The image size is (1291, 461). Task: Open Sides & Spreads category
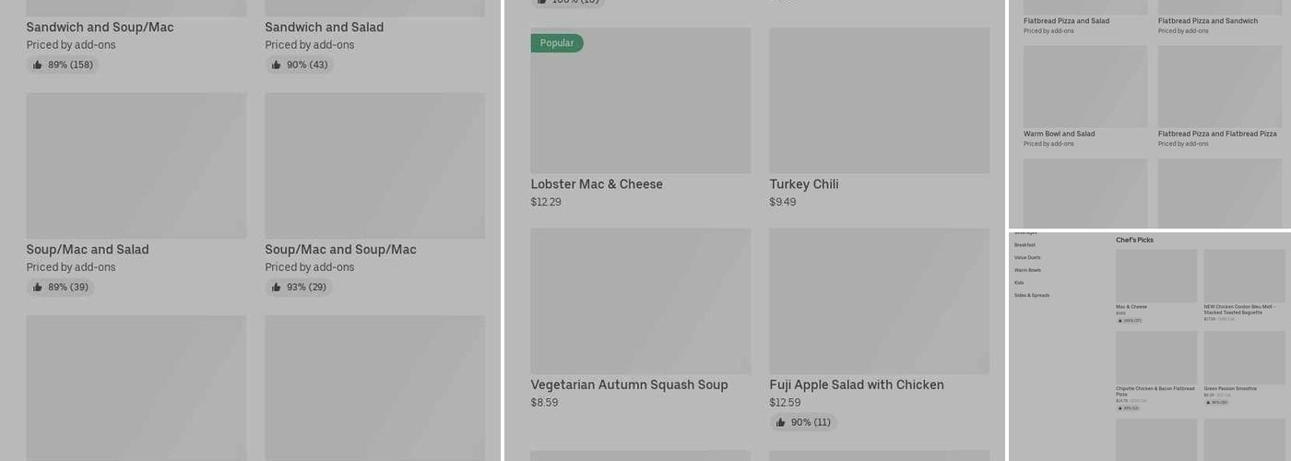(x=1032, y=296)
